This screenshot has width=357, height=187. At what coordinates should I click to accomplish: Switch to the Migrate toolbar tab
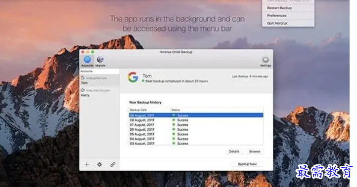[100, 61]
